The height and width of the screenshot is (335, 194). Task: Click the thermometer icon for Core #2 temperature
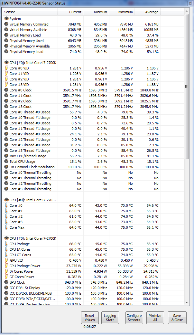click(6, 216)
